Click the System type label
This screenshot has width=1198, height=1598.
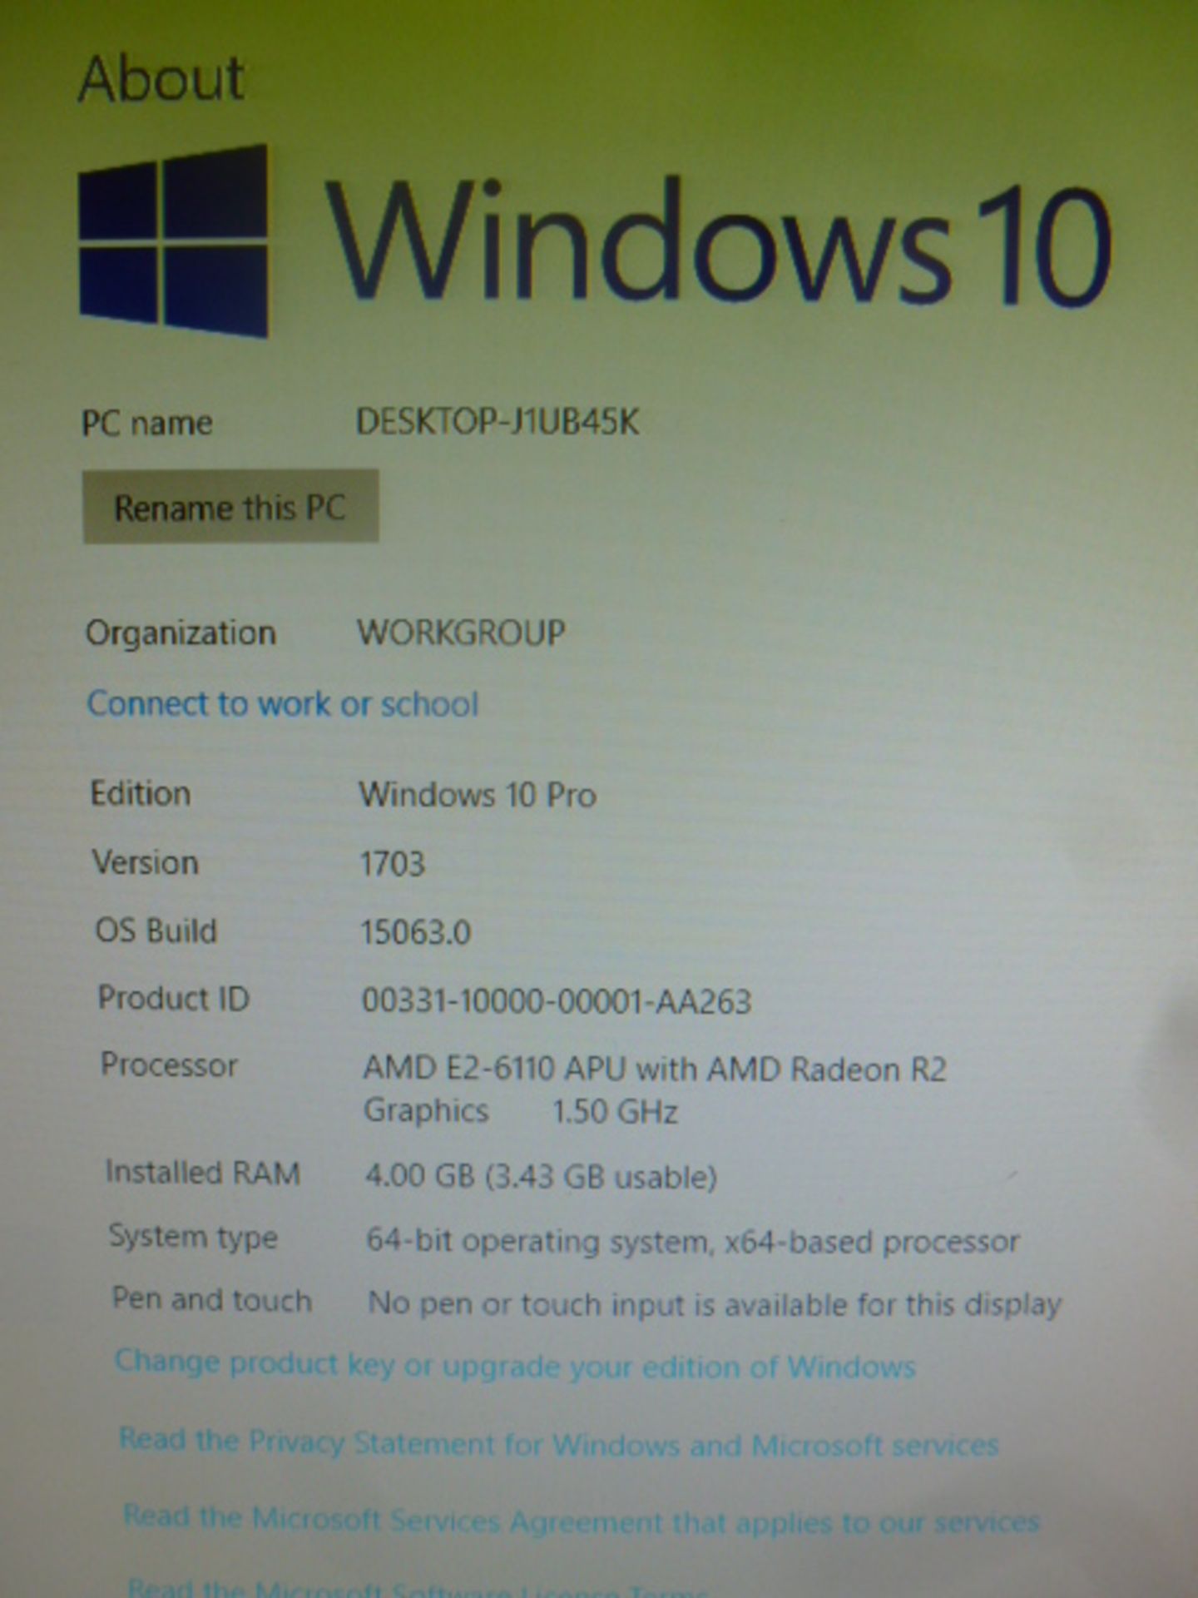193,1238
